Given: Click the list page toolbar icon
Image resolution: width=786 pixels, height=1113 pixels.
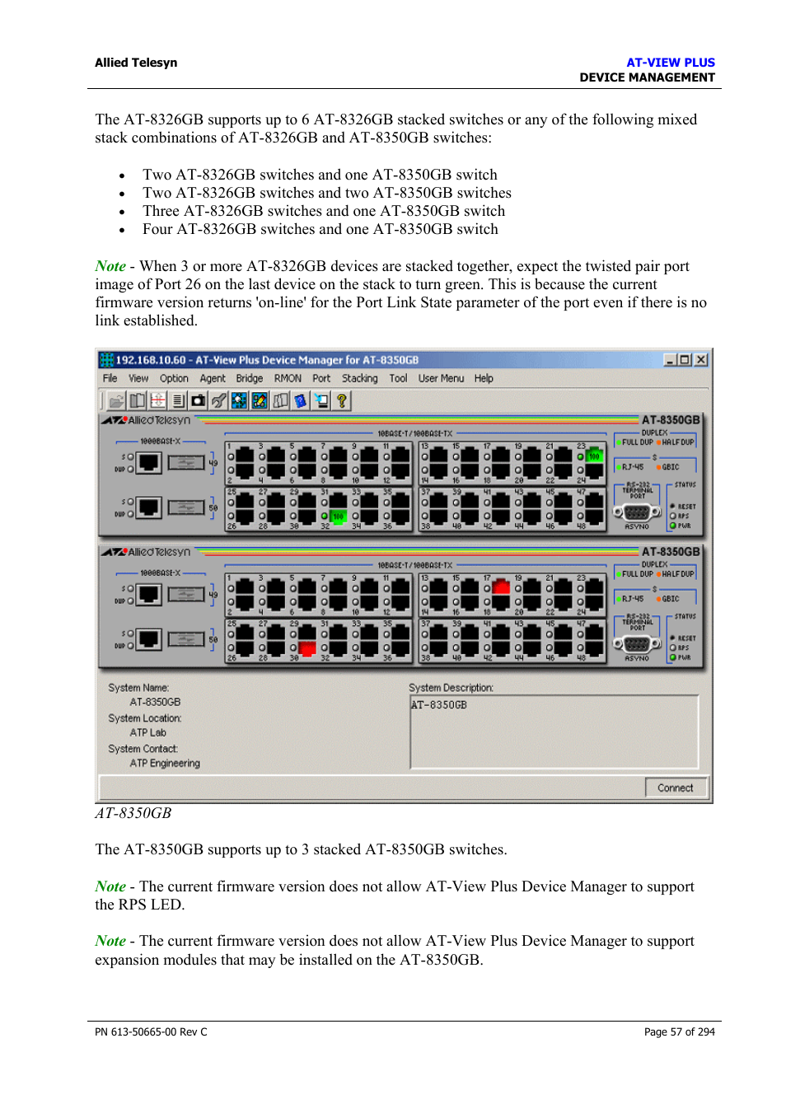Looking at the screenshot, I should click(x=178, y=401).
